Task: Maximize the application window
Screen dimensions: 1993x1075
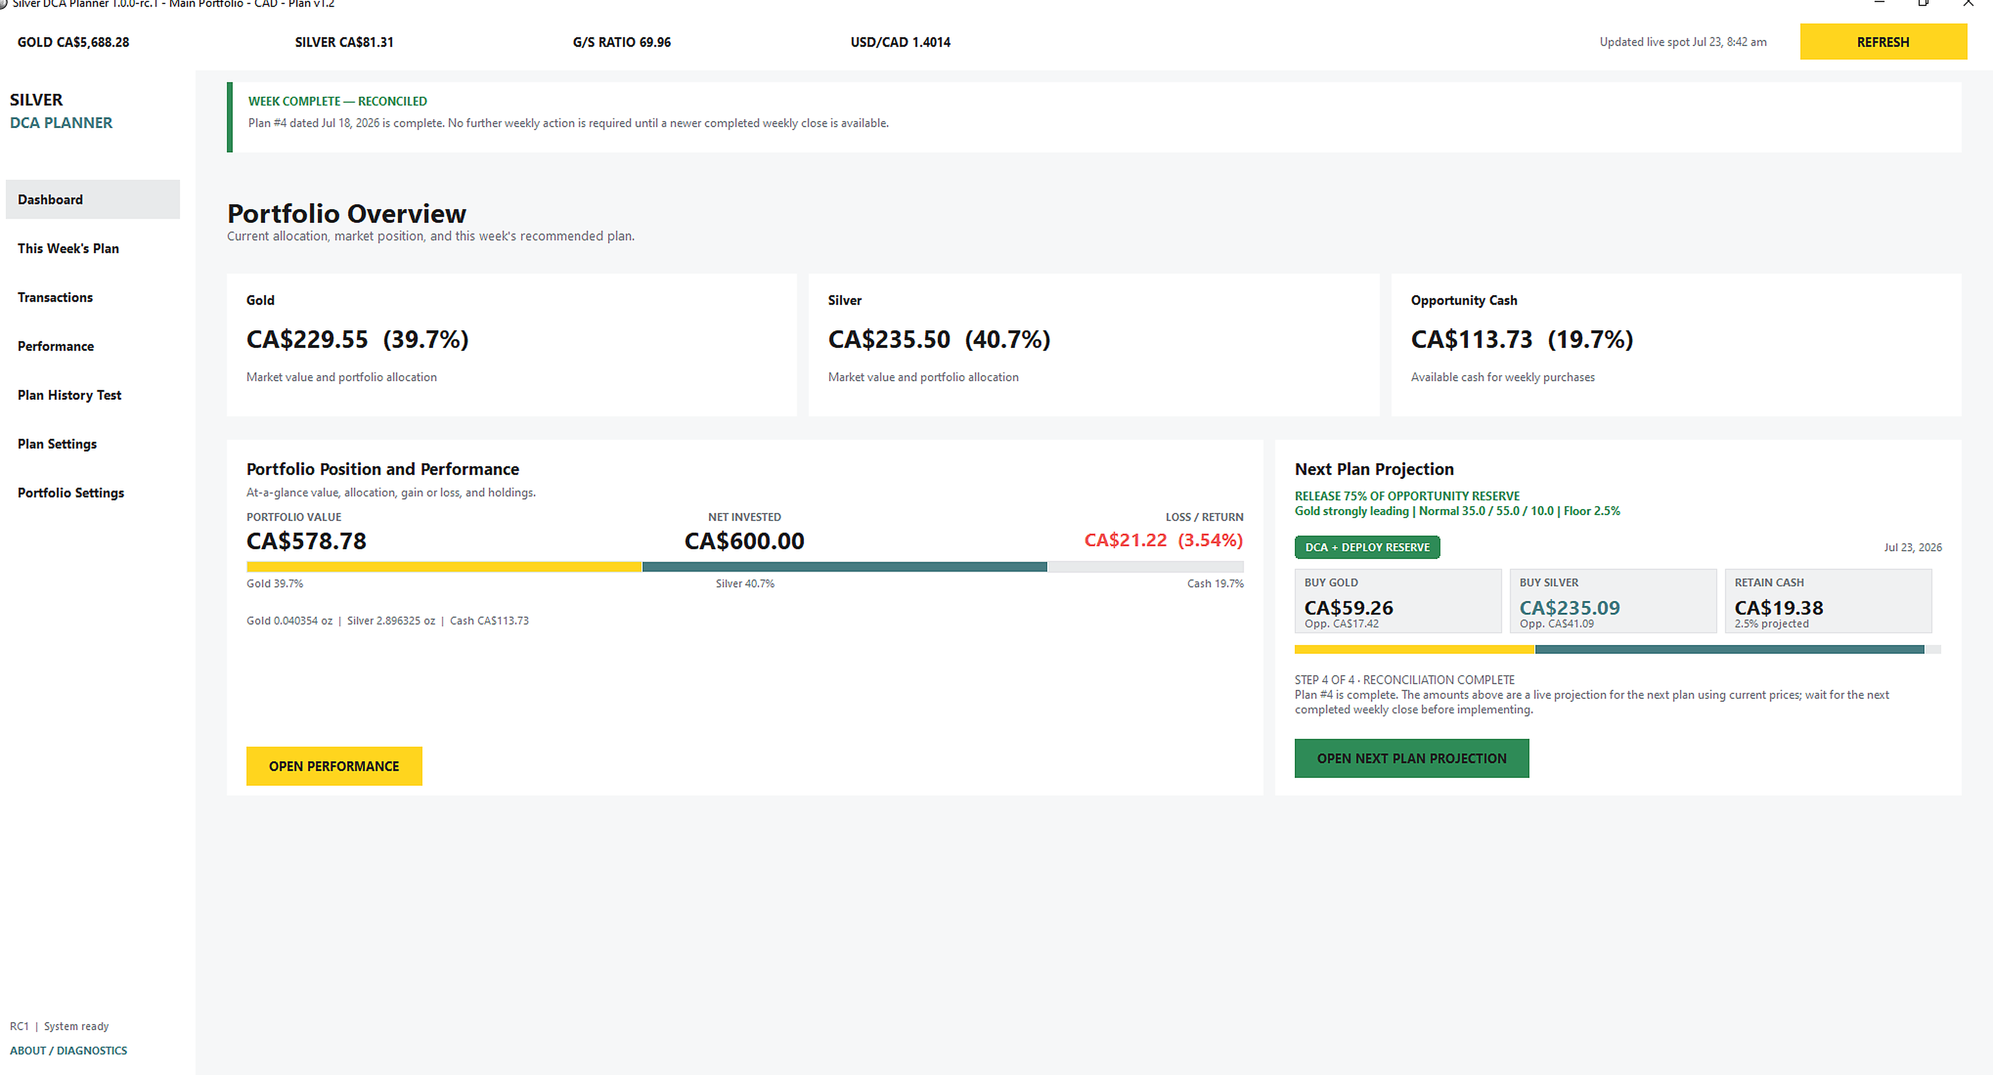Action: [x=1924, y=3]
